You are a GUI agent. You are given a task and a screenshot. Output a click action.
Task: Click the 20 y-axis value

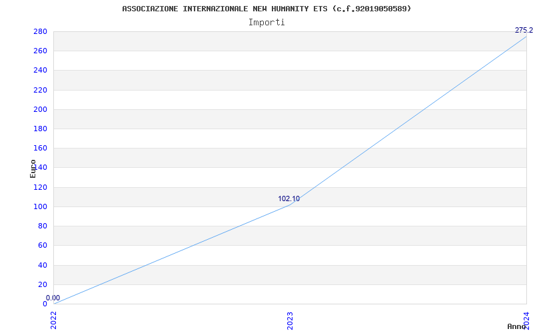point(42,284)
